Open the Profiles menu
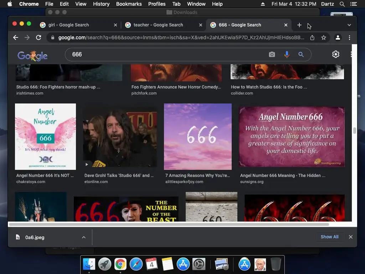 pyautogui.click(x=157, y=4)
